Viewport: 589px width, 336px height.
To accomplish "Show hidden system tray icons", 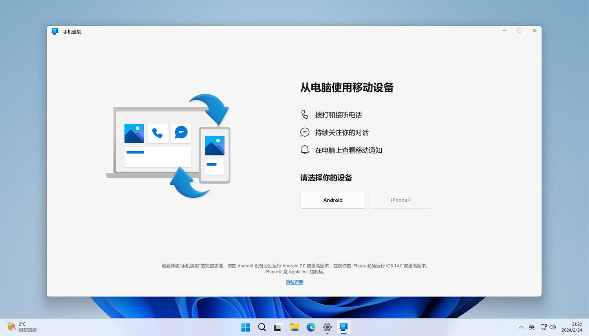I will (521, 327).
